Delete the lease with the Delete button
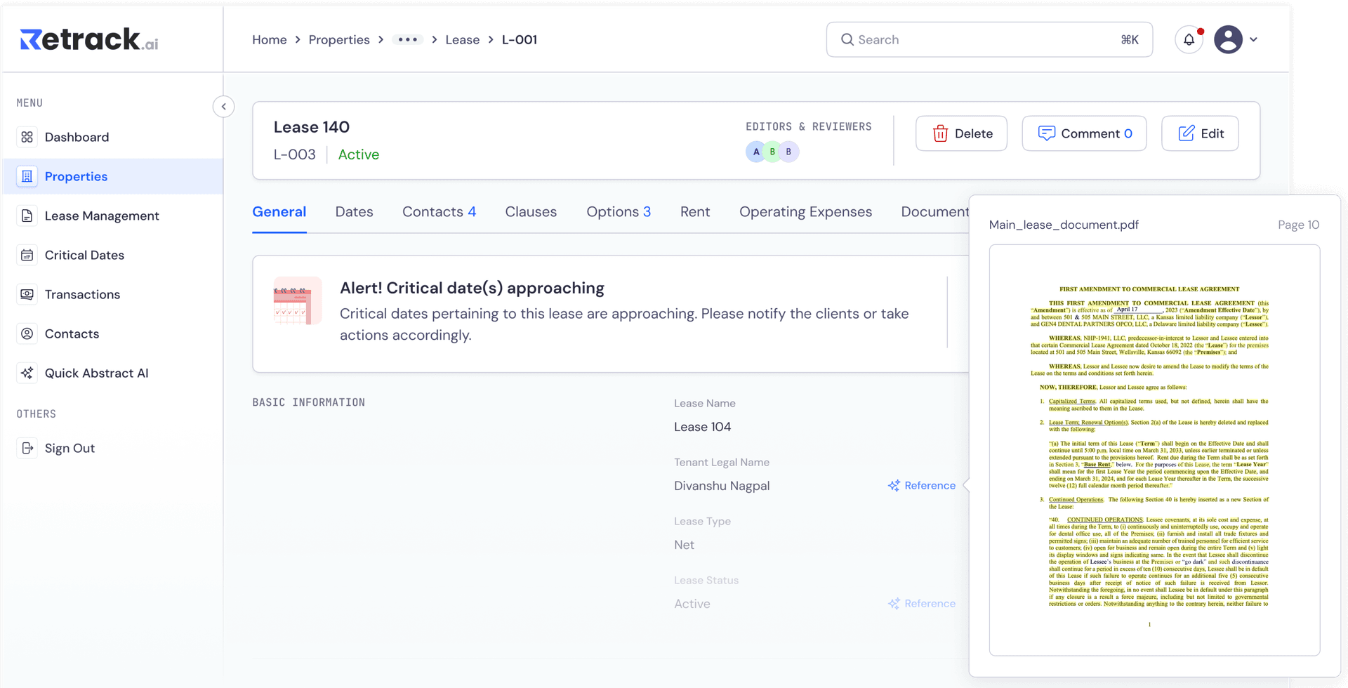1348x688 pixels. pyautogui.click(x=961, y=133)
